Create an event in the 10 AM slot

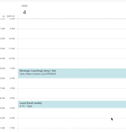click(72, 44)
